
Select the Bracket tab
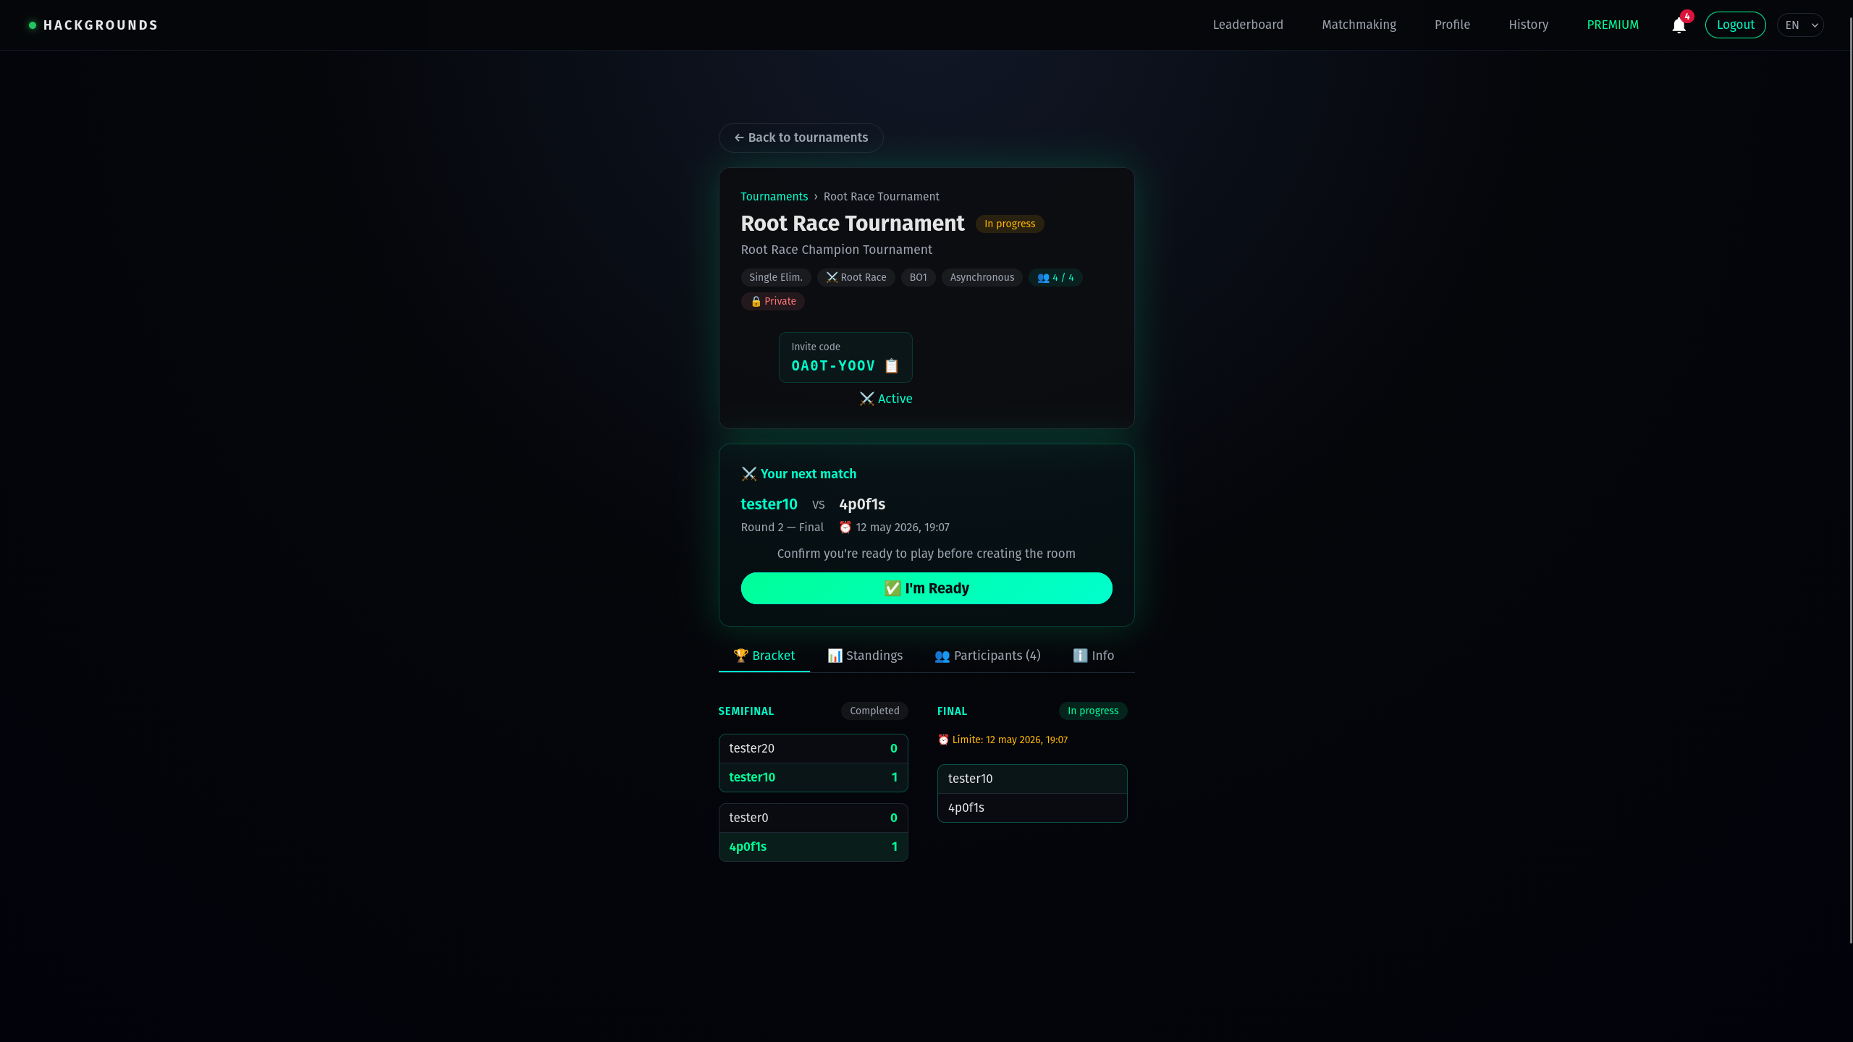[764, 656]
